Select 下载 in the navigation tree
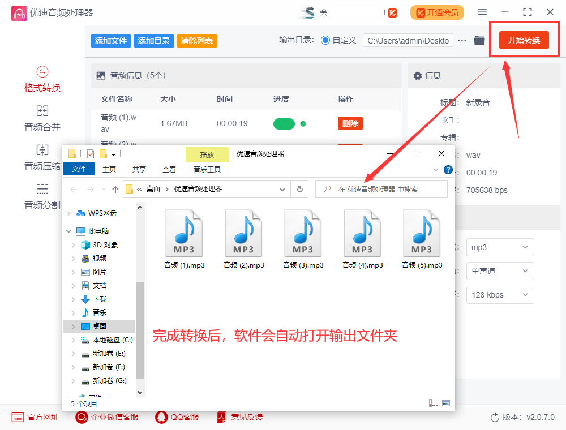Image resolution: width=566 pixels, height=430 pixels. point(99,299)
